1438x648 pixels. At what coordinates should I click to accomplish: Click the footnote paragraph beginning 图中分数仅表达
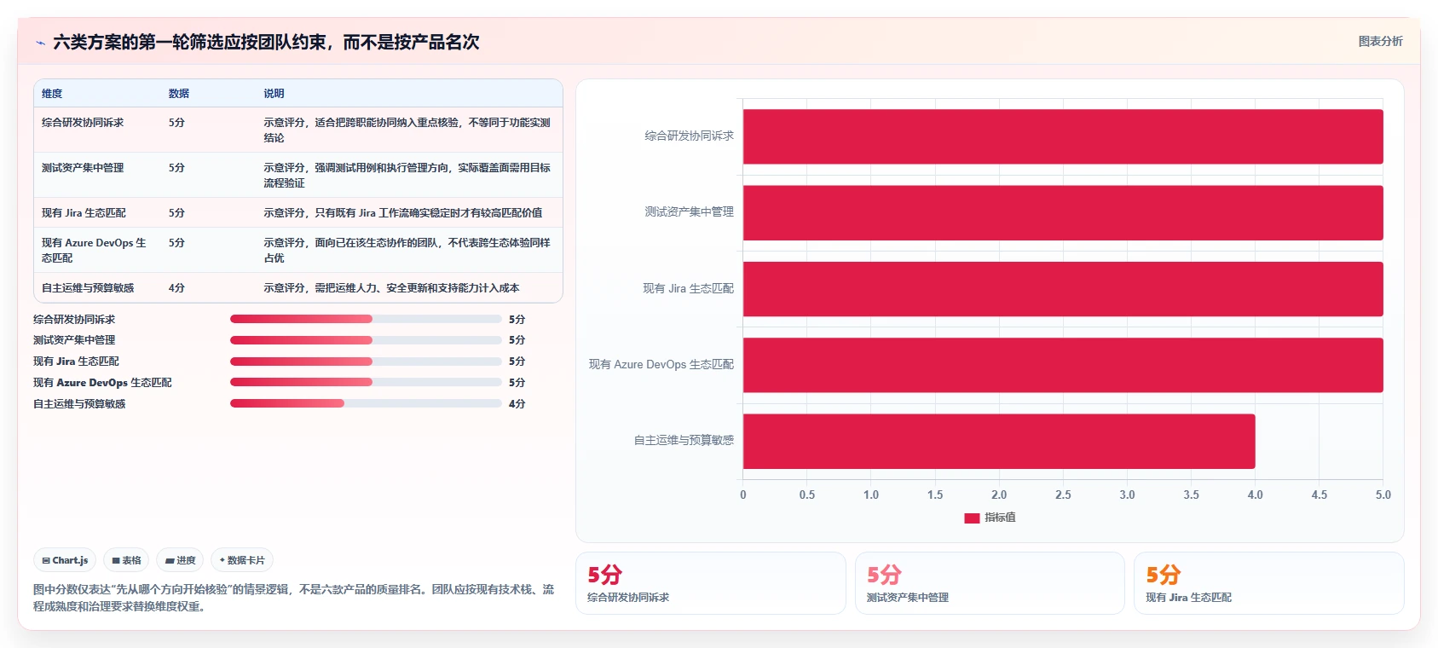click(x=293, y=598)
